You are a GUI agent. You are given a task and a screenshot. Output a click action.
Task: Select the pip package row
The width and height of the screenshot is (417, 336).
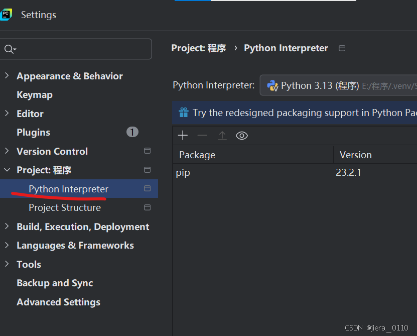click(x=251, y=173)
